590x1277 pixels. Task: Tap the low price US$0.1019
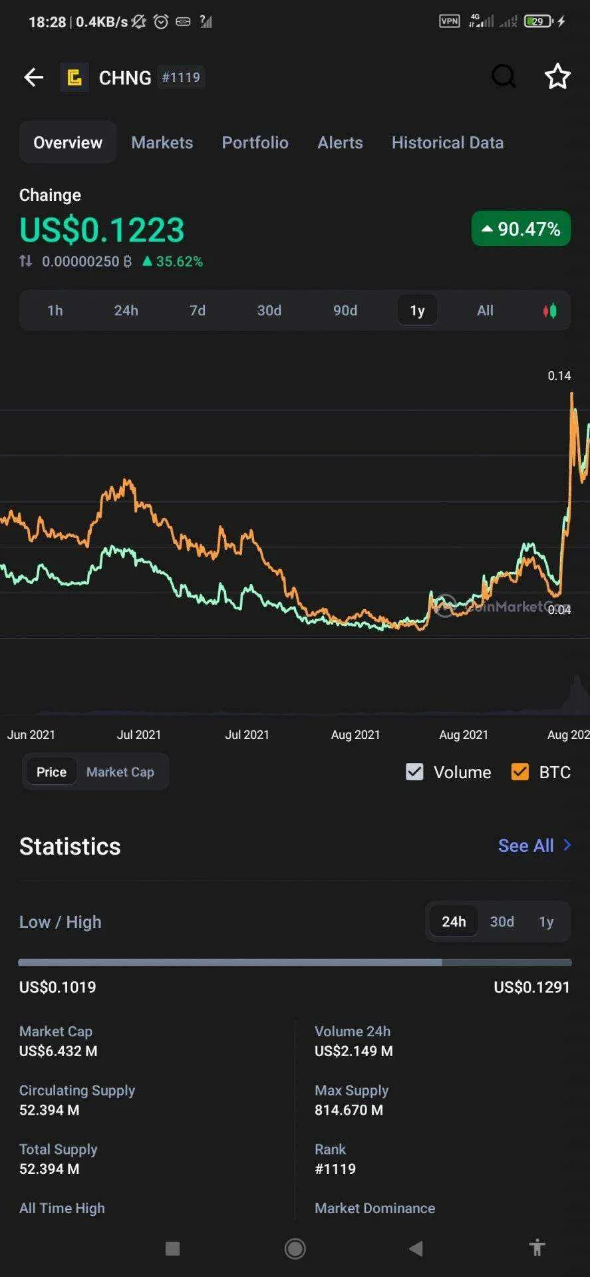[58, 987]
